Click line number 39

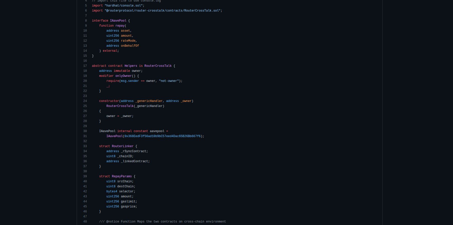pos(85,176)
